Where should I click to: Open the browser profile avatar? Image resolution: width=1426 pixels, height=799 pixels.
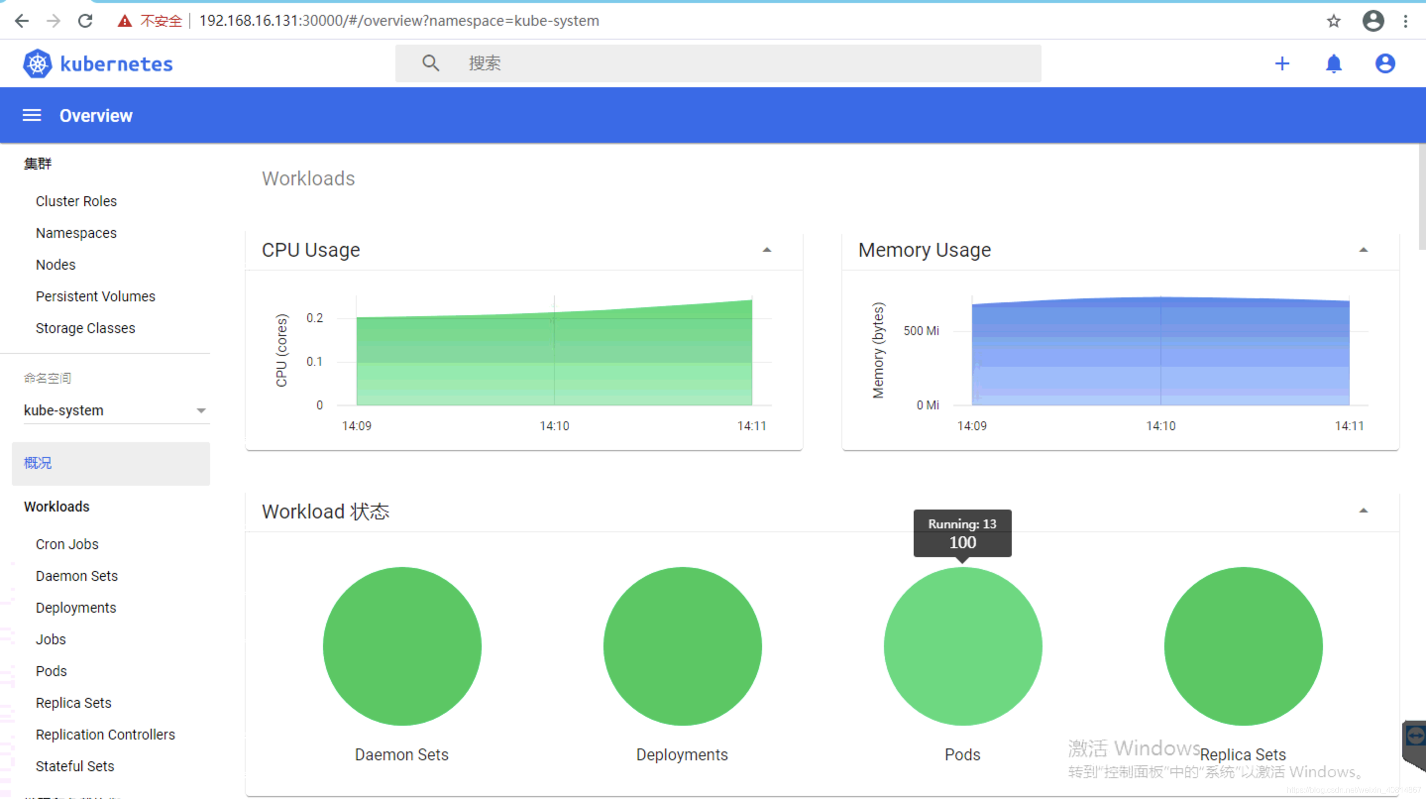point(1373,21)
